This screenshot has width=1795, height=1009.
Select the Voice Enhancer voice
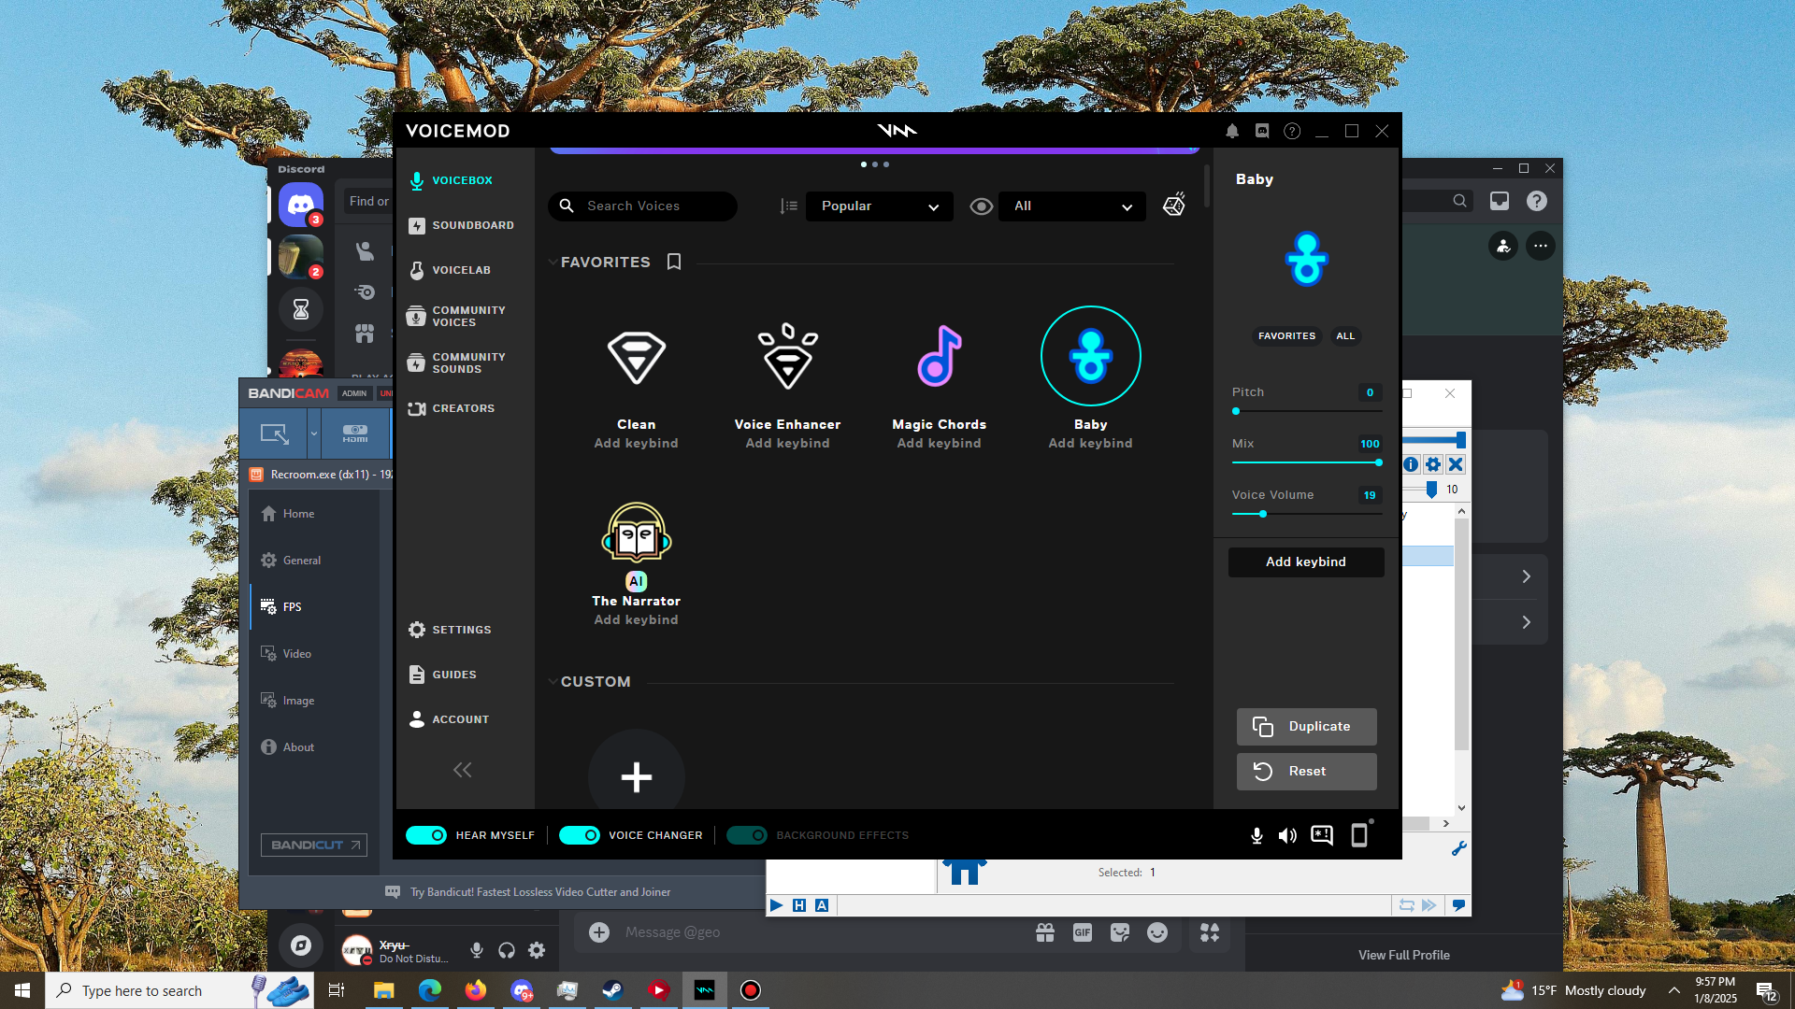click(787, 357)
